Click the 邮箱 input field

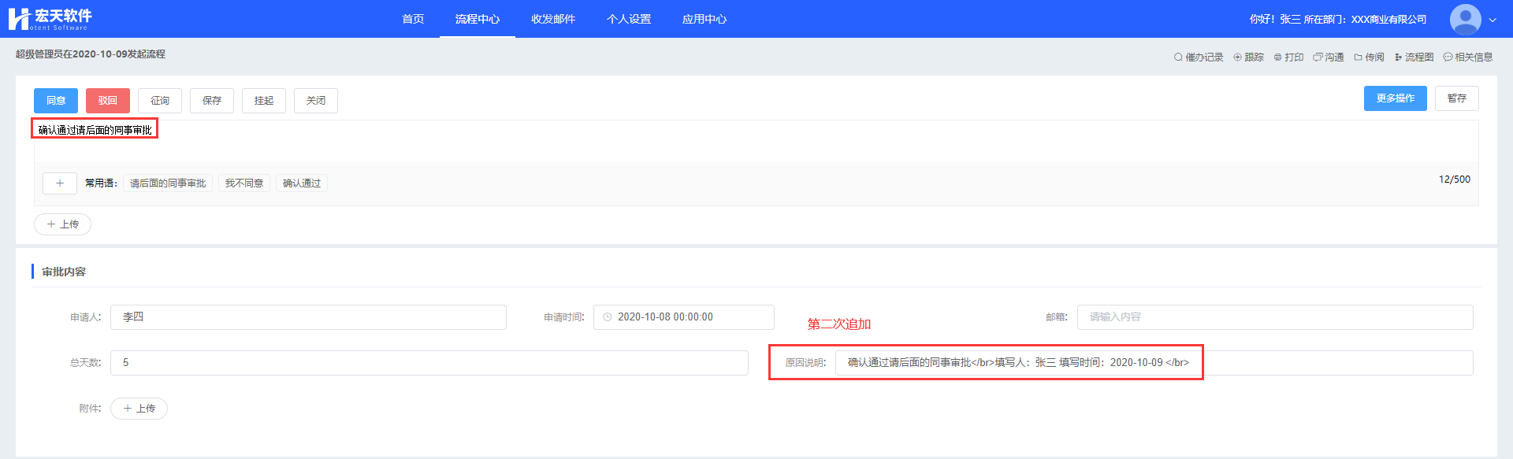(1274, 317)
